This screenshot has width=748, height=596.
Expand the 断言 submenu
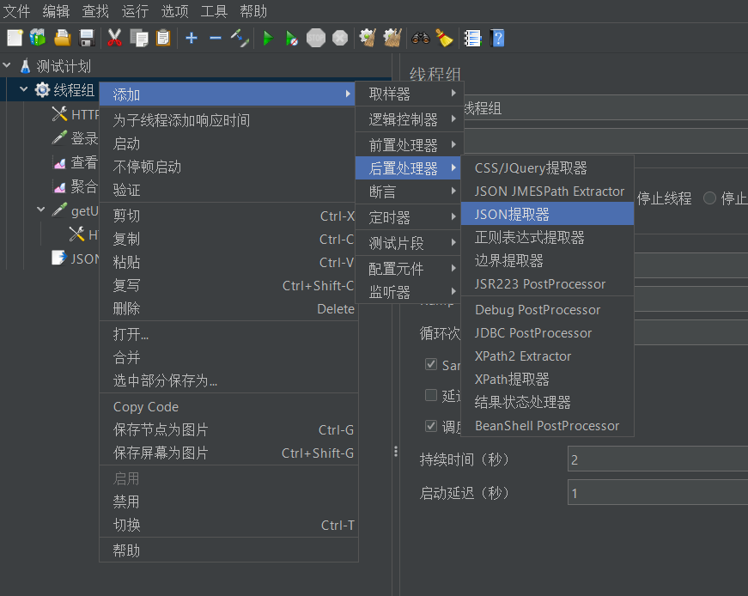pyautogui.click(x=408, y=192)
